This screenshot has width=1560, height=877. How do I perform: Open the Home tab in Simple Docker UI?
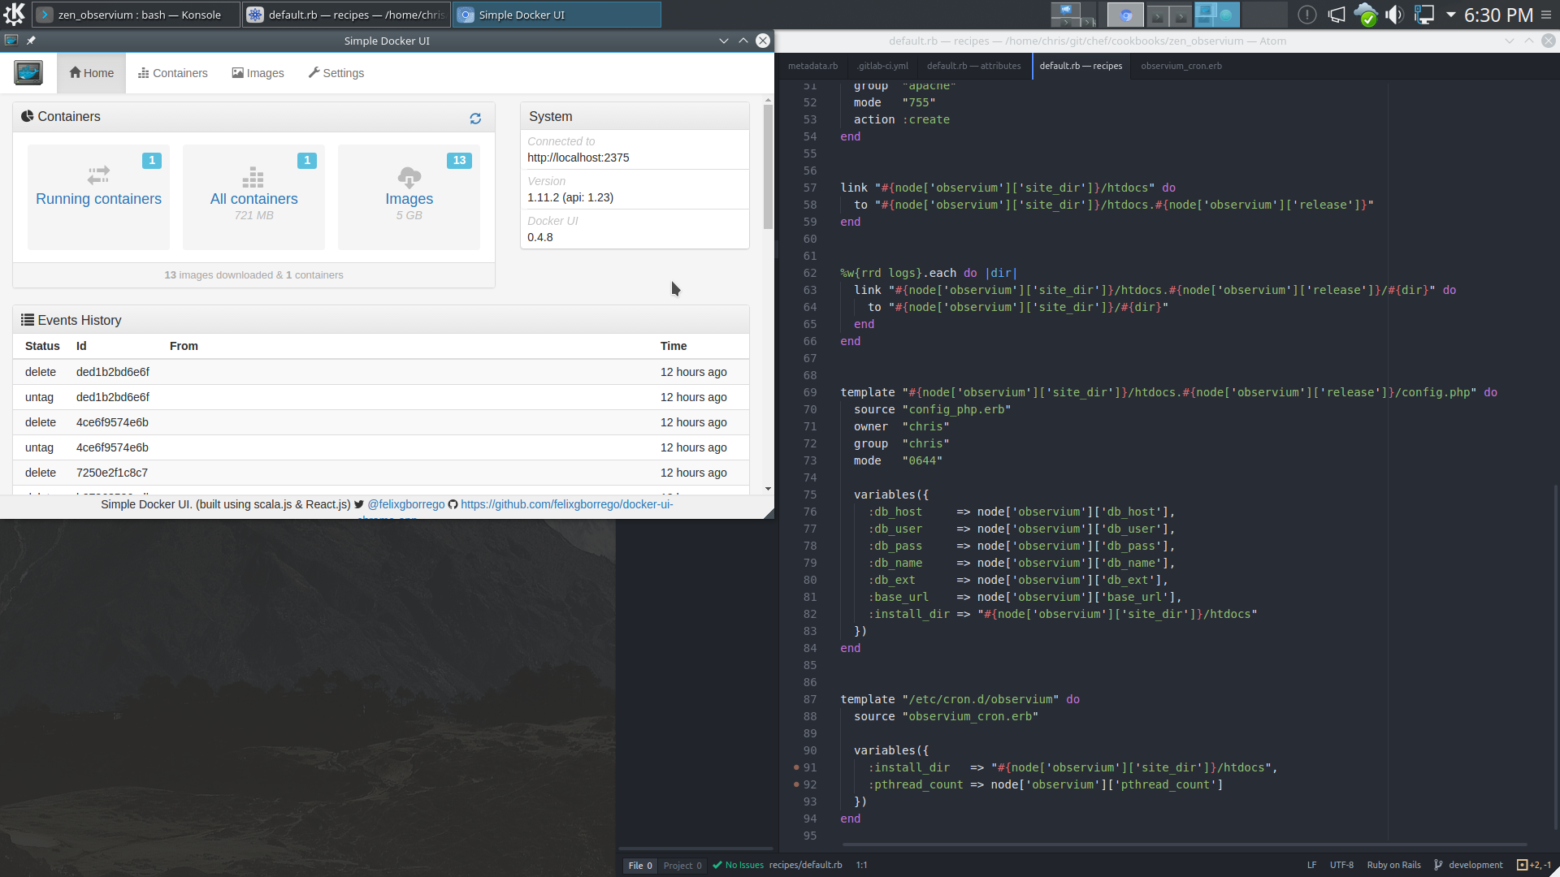(91, 73)
